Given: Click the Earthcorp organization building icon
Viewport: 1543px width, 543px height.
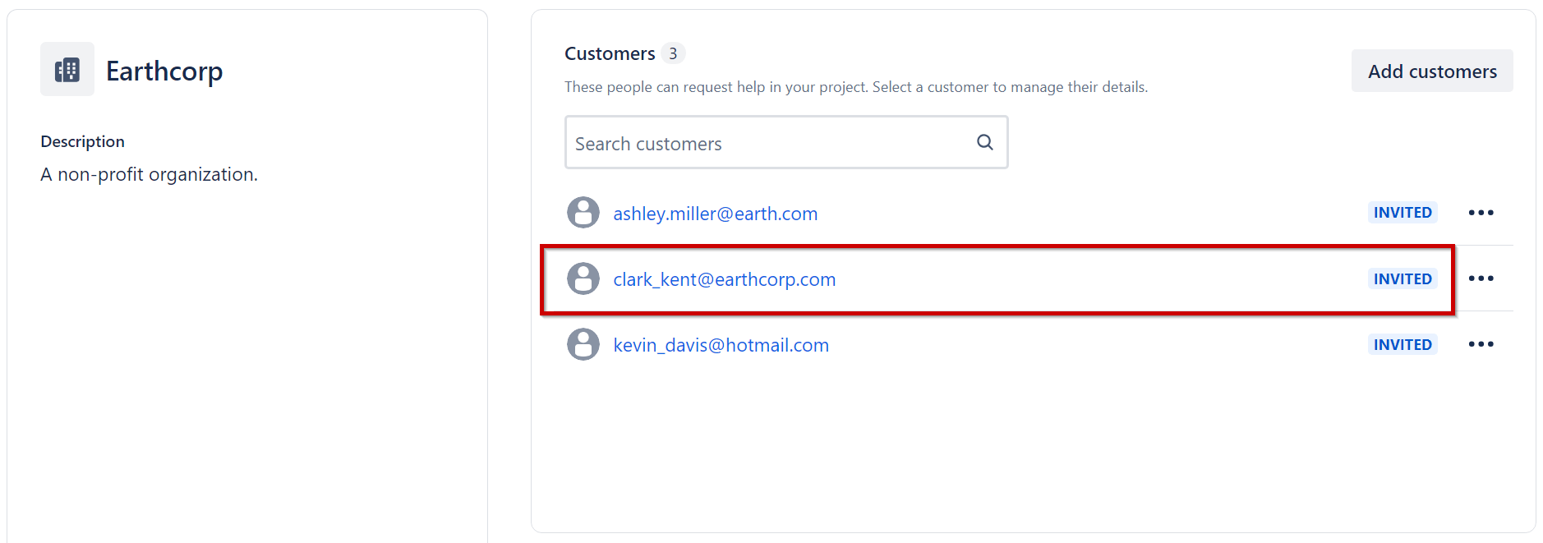Looking at the screenshot, I should click(67, 70).
